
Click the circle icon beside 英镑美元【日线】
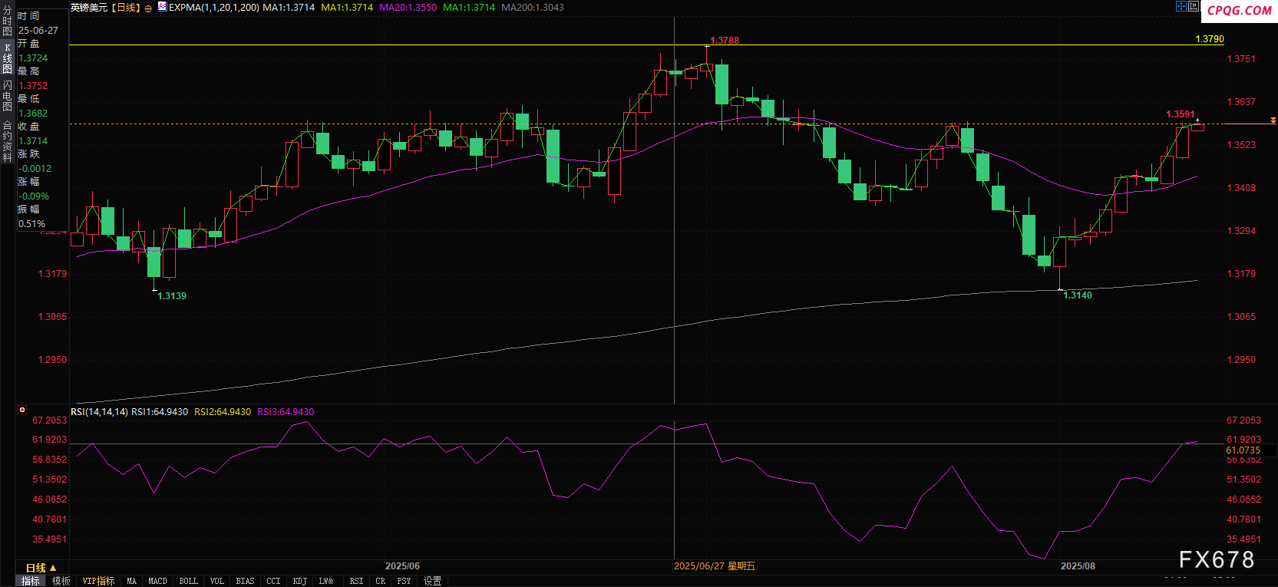[x=148, y=8]
